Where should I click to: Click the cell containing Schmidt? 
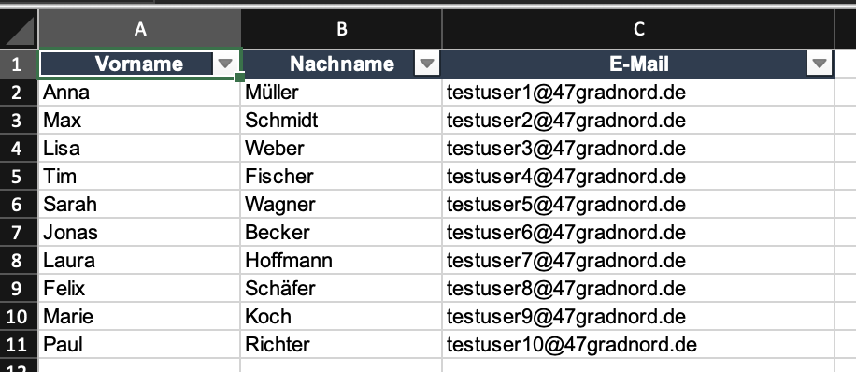[x=341, y=121]
